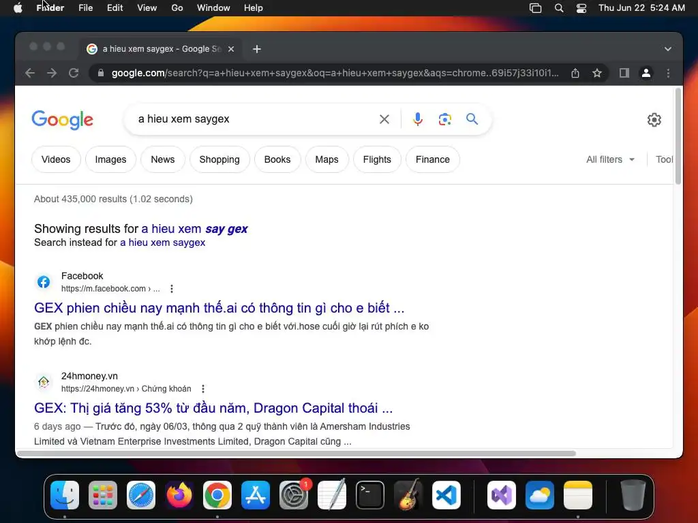Select the Shopping filter chip
The width and height of the screenshot is (698, 523).
point(219,159)
